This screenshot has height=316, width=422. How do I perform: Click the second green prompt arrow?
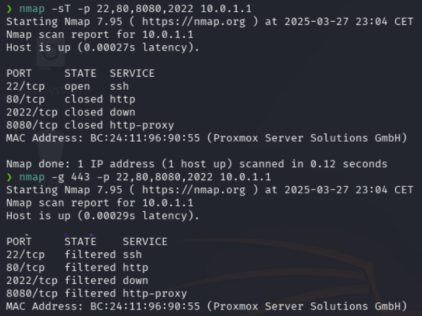click(x=9, y=178)
